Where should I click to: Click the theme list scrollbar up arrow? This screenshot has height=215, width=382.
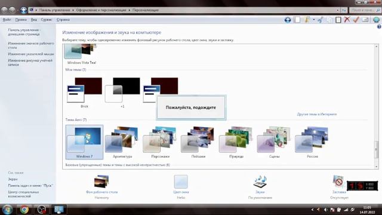377,47
